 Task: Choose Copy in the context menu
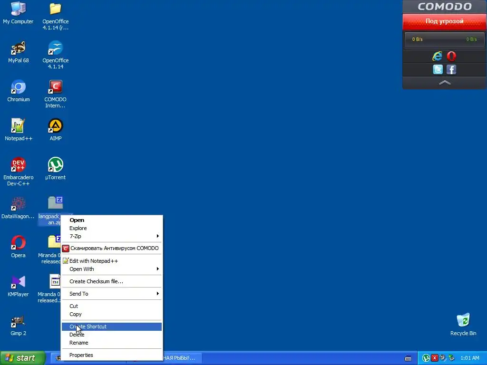coord(111,314)
